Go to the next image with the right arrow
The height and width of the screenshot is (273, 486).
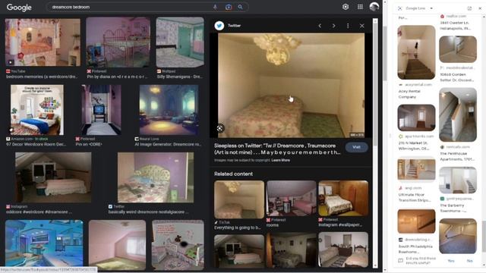pos(334,26)
